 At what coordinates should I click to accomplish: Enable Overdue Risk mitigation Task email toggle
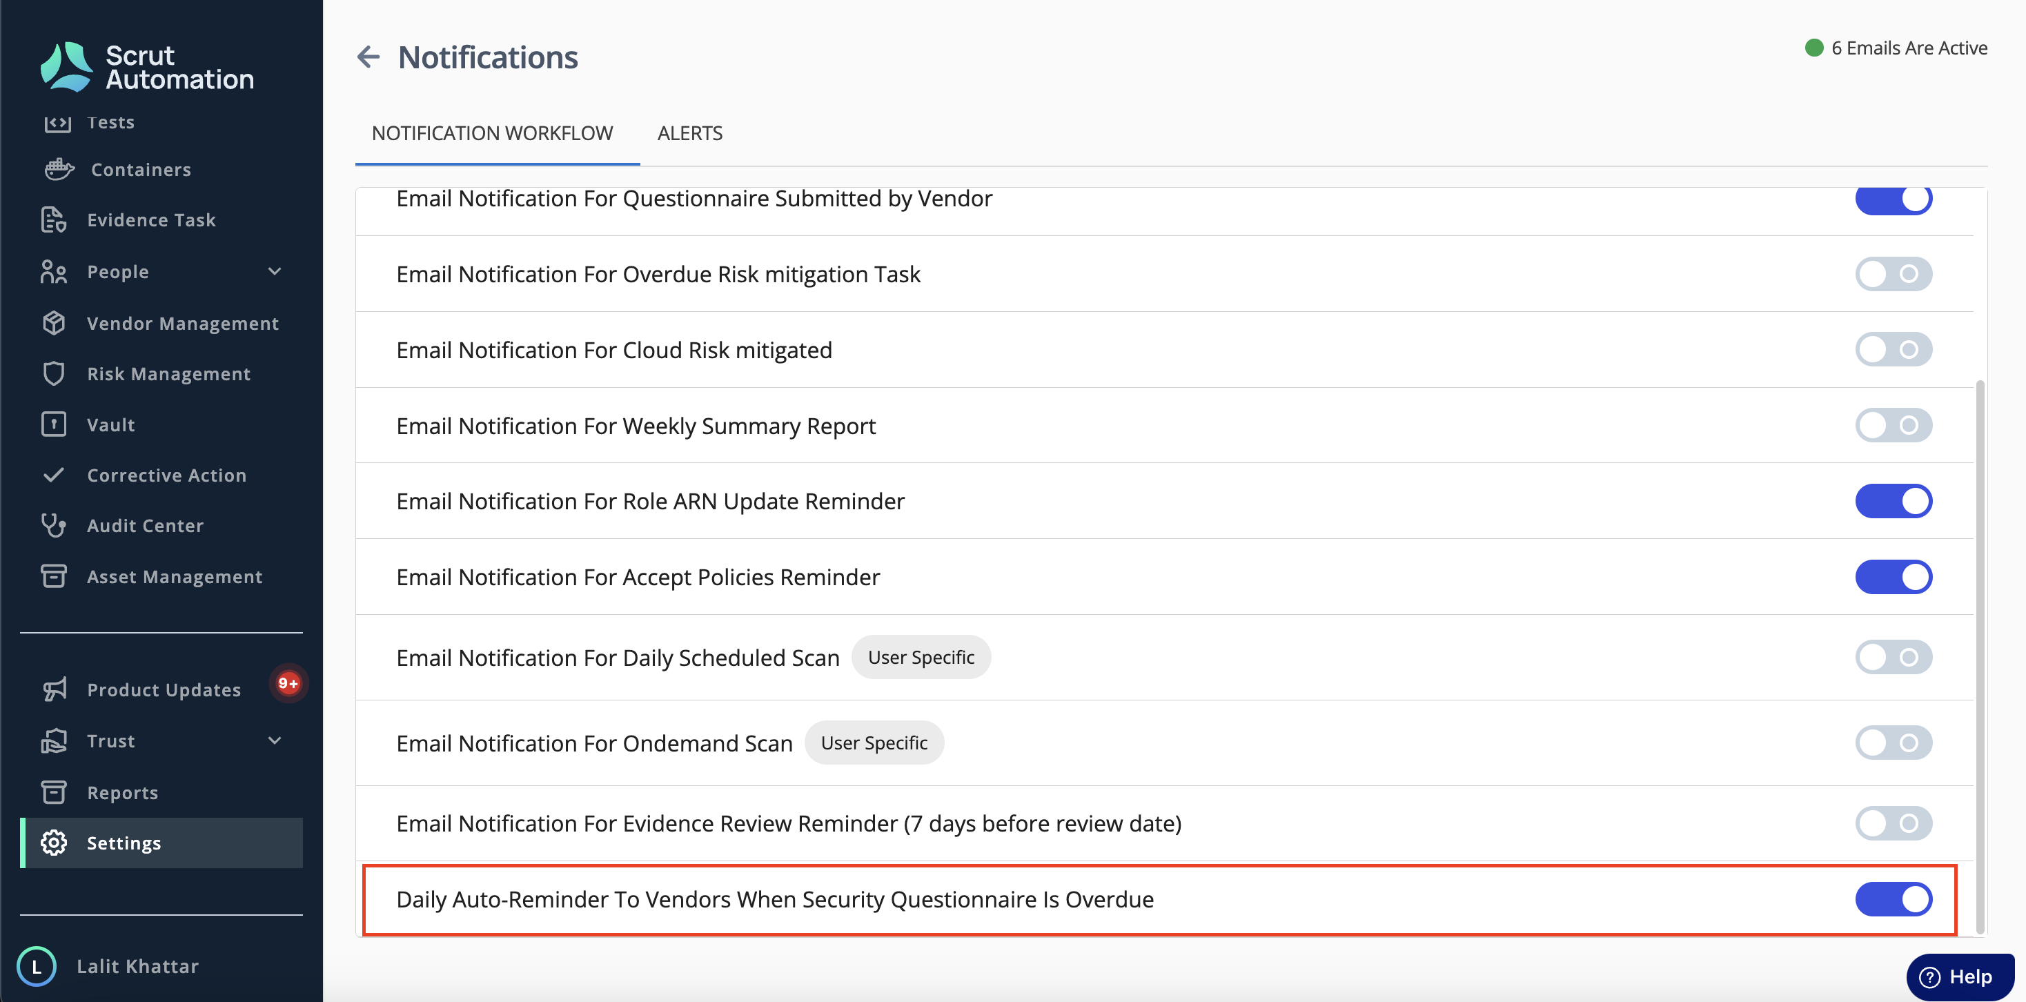click(1893, 274)
